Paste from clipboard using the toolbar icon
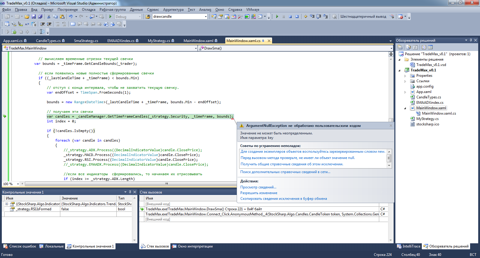Viewport: 480px width, 258px height. (x=62, y=16)
